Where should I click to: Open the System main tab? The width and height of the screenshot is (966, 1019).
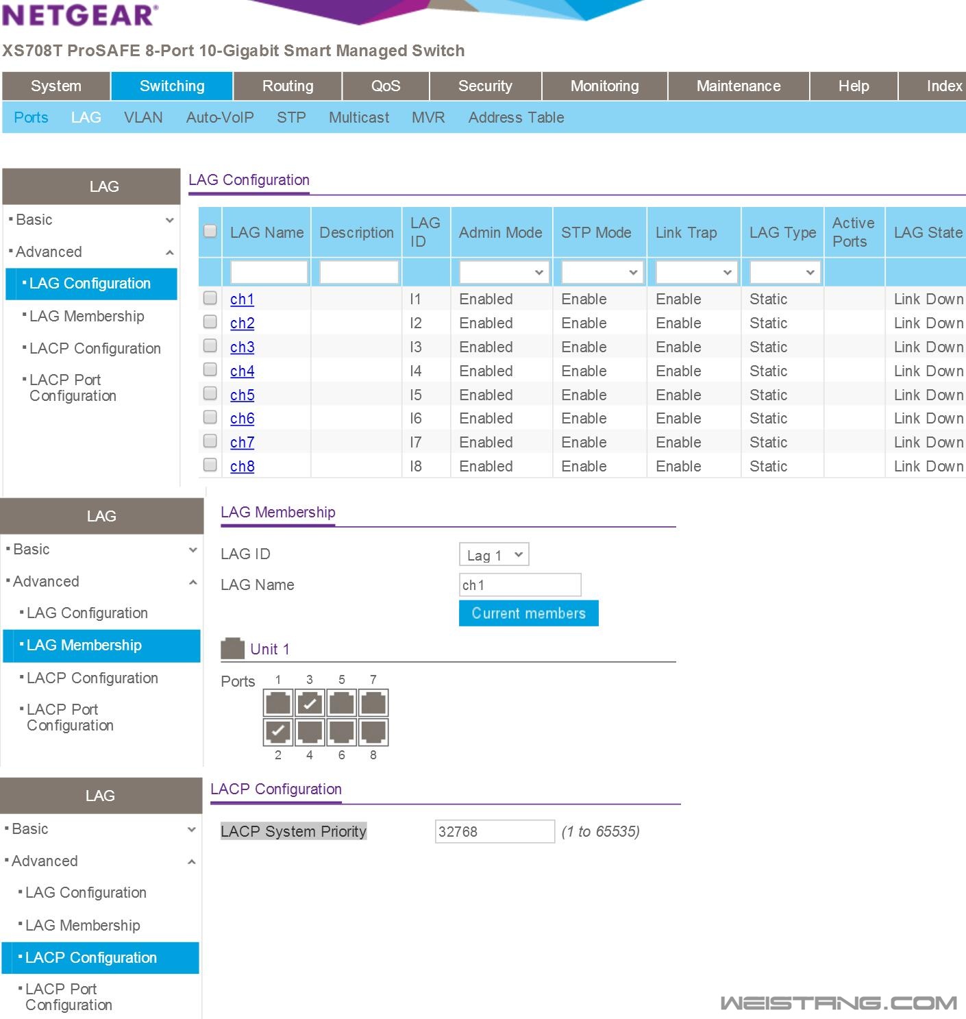click(x=56, y=86)
